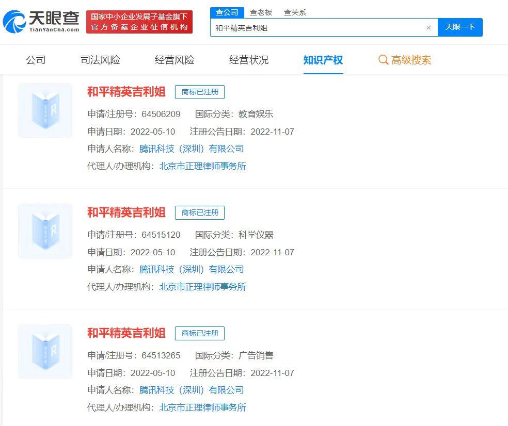Click registration number 64506209
The width and height of the screenshot is (508, 426).
click(x=161, y=114)
